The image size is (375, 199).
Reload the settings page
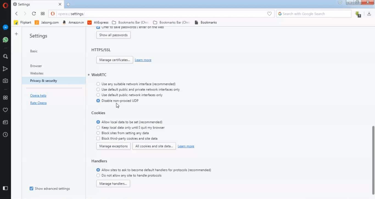pyautogui.click(x=34, y=14)
